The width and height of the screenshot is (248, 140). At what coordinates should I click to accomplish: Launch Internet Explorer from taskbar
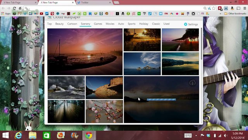(18, 136)
